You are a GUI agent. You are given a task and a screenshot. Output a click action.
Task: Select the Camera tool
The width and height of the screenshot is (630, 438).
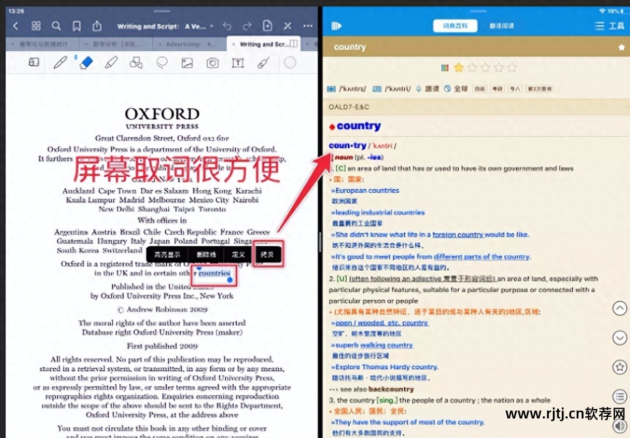(x=212, y=63)
